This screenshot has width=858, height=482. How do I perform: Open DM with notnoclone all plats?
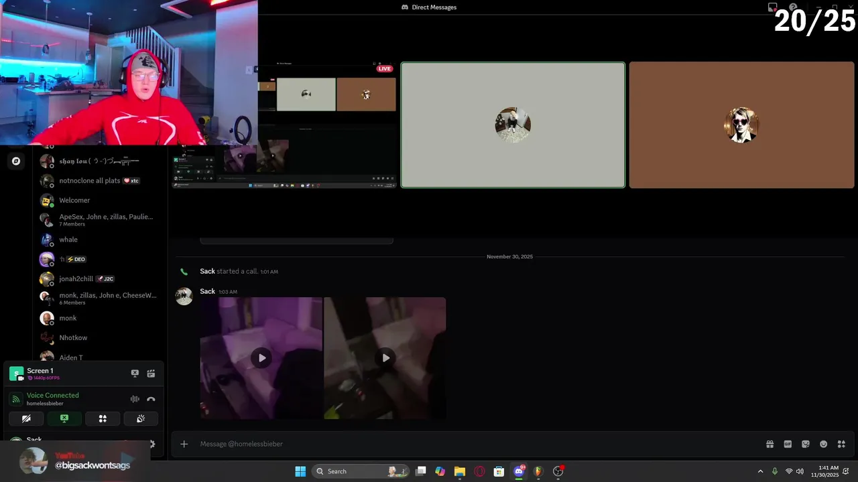tap(99, 181)
